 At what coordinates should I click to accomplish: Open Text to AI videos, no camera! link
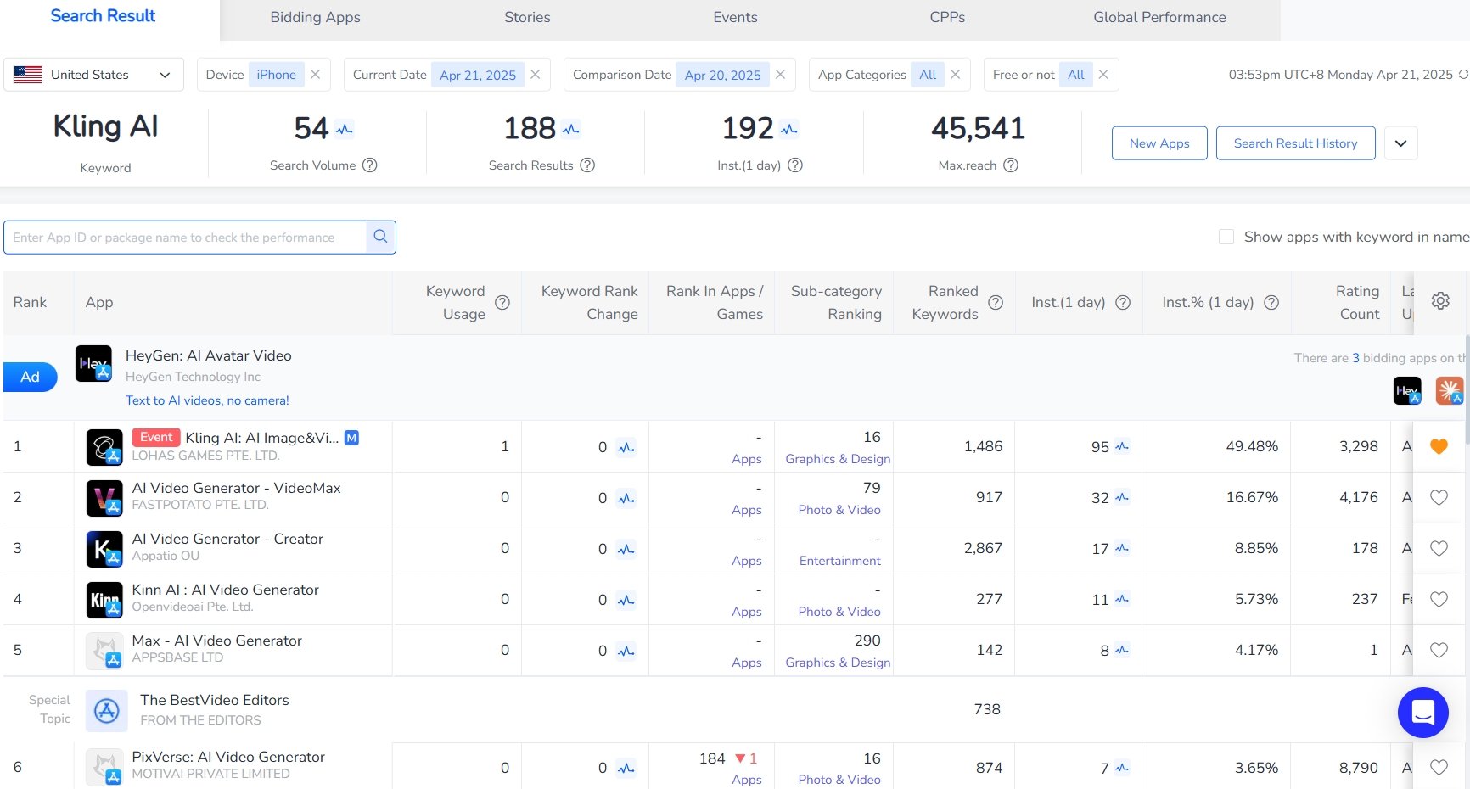[x=207, y=400]
